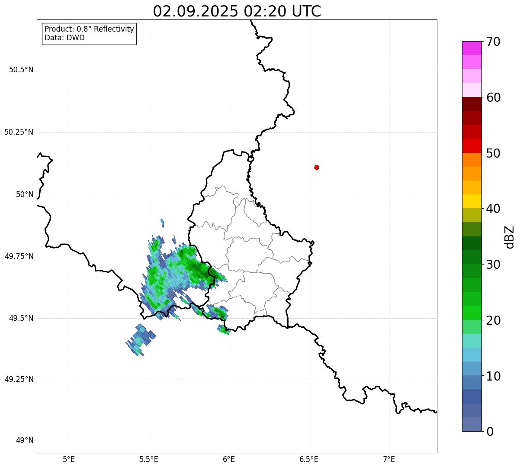The image size is (520, 468).
Task: Click the 49°N latitude label
Action: coord(25,441)
